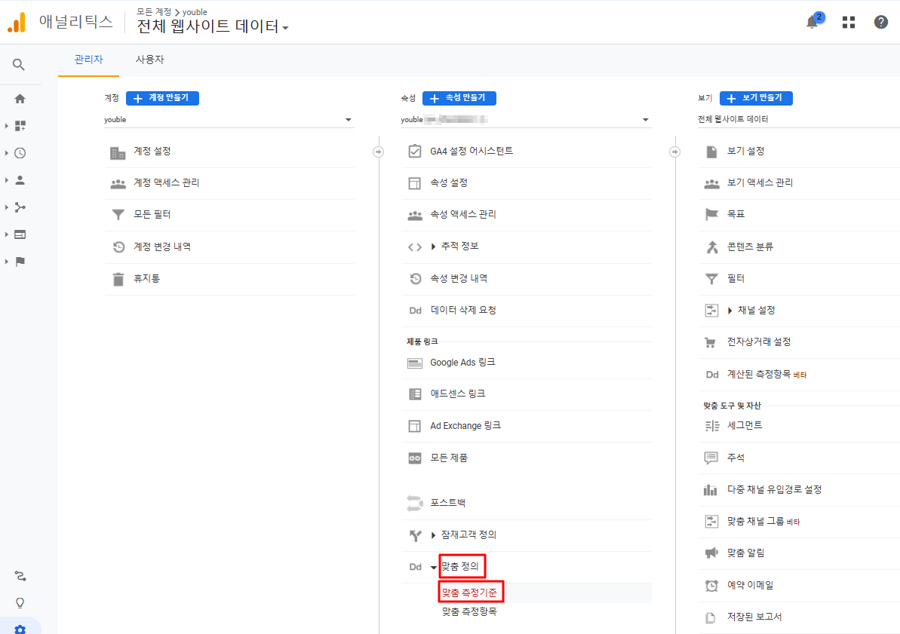Open Google Ads 링크 settings
900x634 pixels.
coord(465,362)
